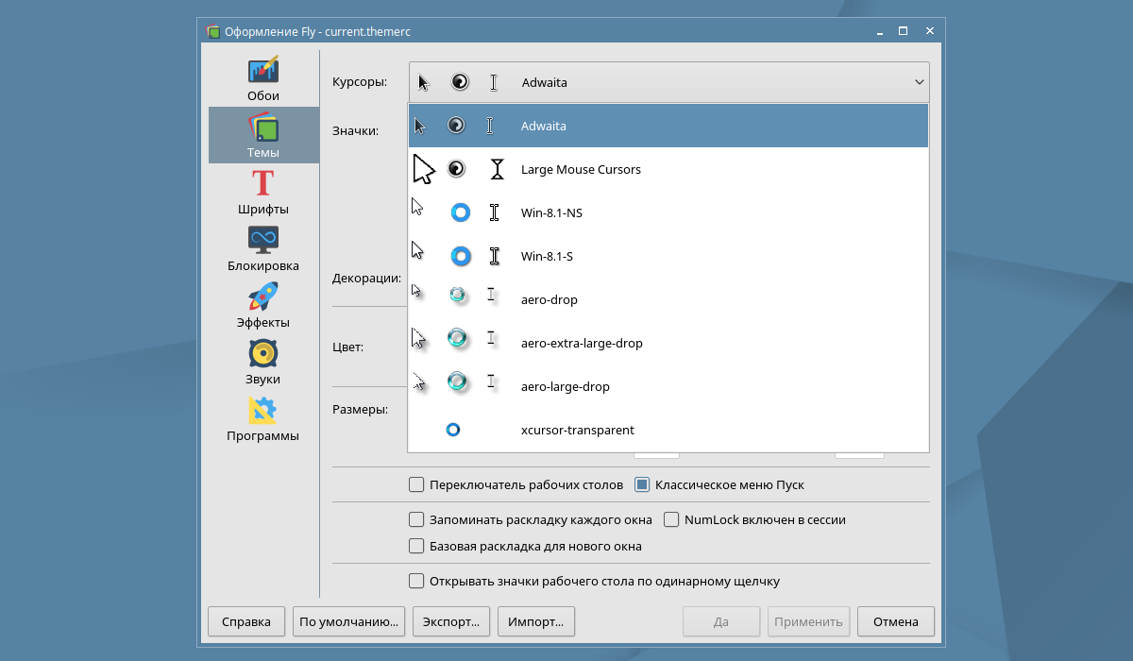Pick the Win-8.1-S cursor theme
Screen dimensions: 1133x661
pos(668,256)
